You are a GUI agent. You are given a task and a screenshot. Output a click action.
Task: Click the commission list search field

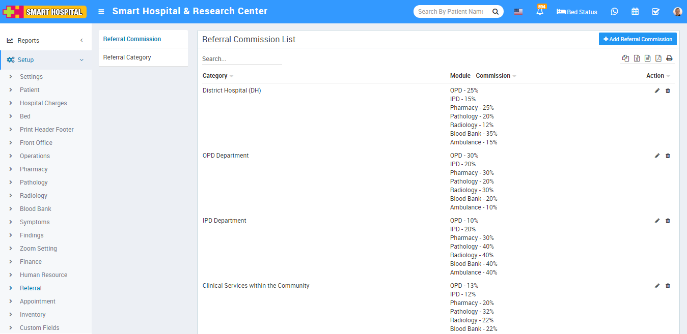tap(242, 59)
